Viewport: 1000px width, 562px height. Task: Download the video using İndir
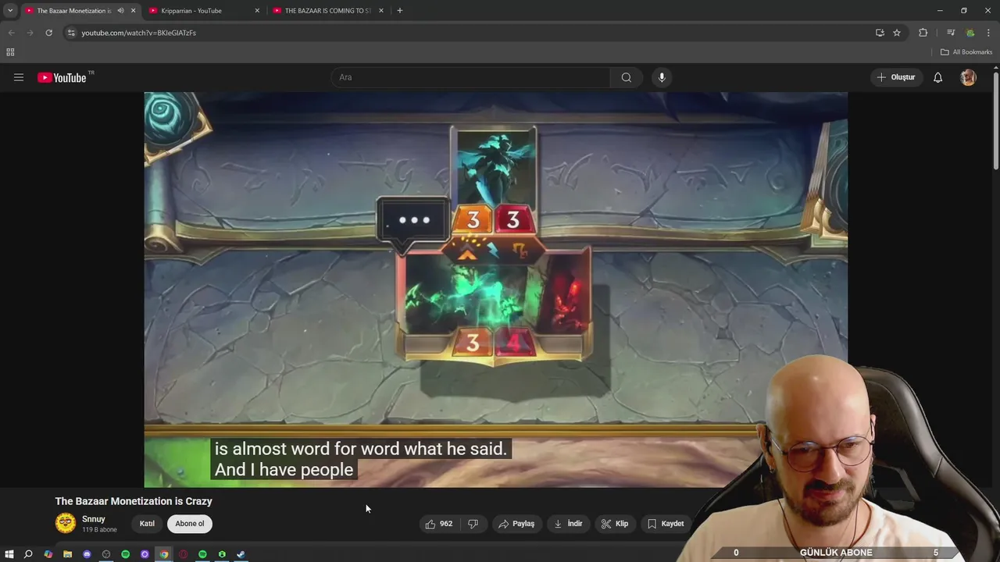pyautogui.click(x=568, y=524)
